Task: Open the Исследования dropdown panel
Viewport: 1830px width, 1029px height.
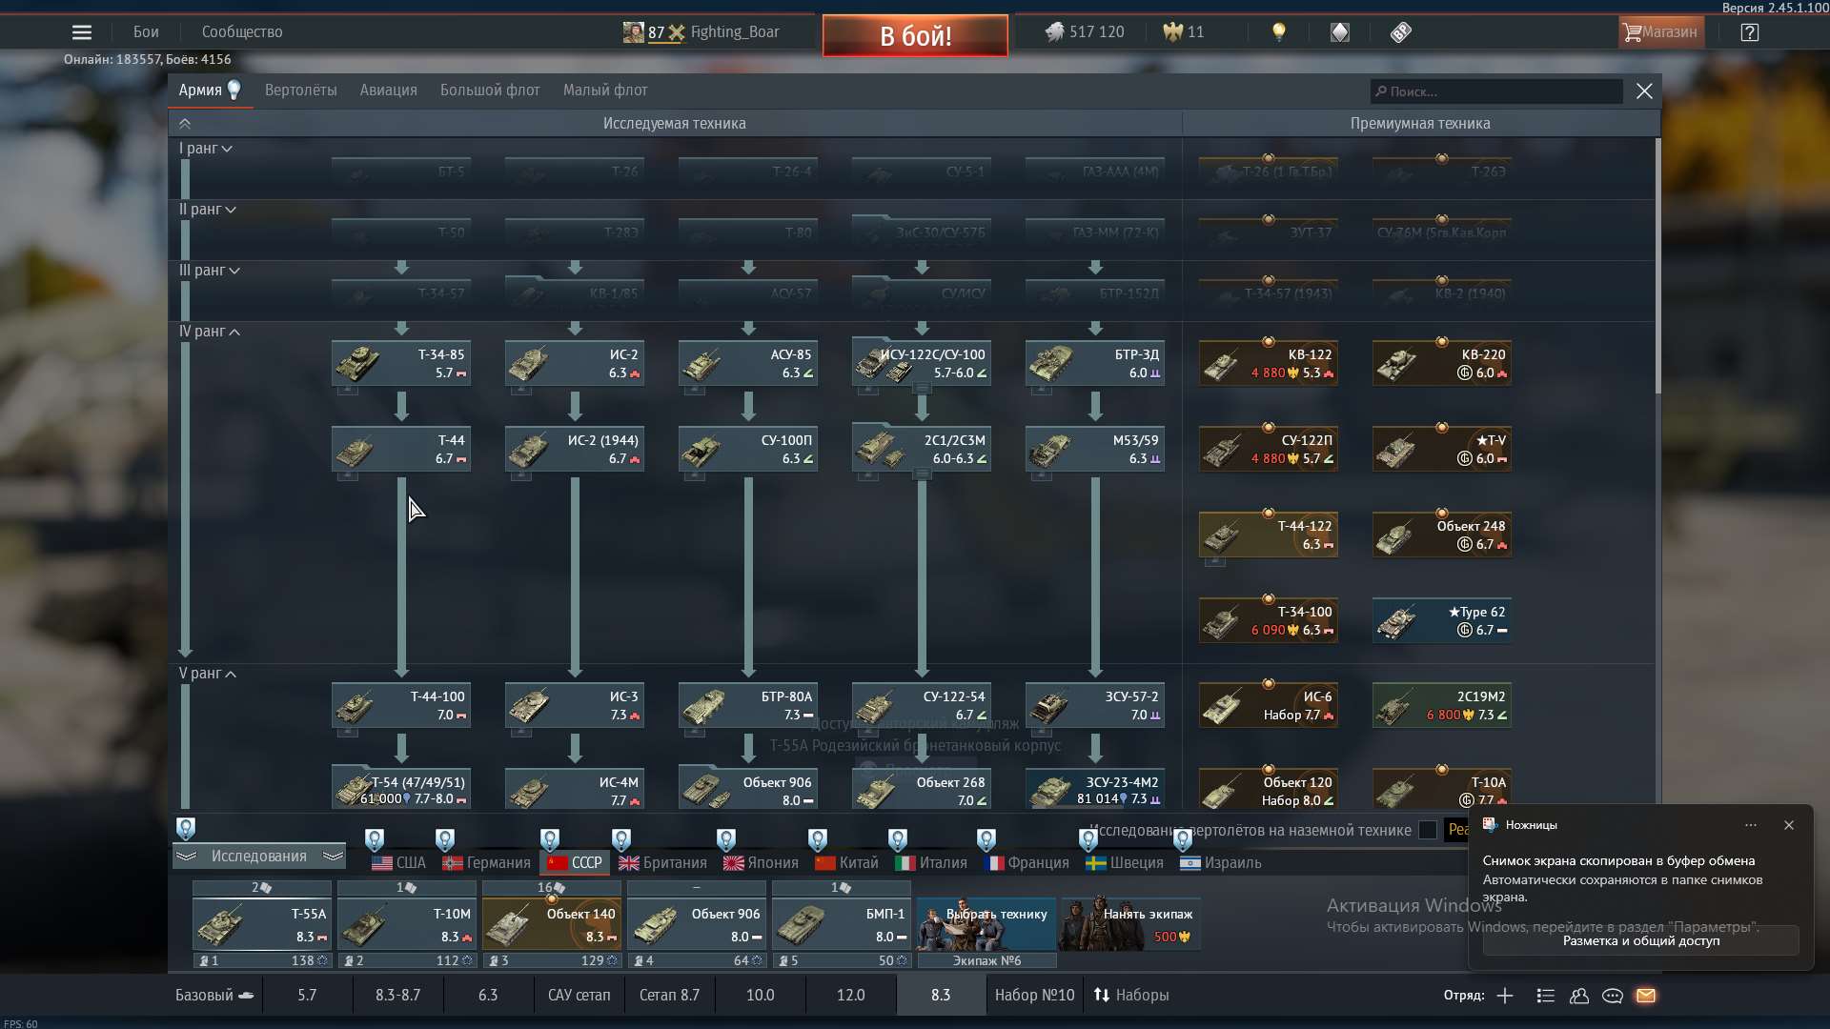Action: [x=259, y=857]
